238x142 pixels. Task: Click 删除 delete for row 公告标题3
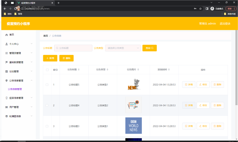pos(217,126)
